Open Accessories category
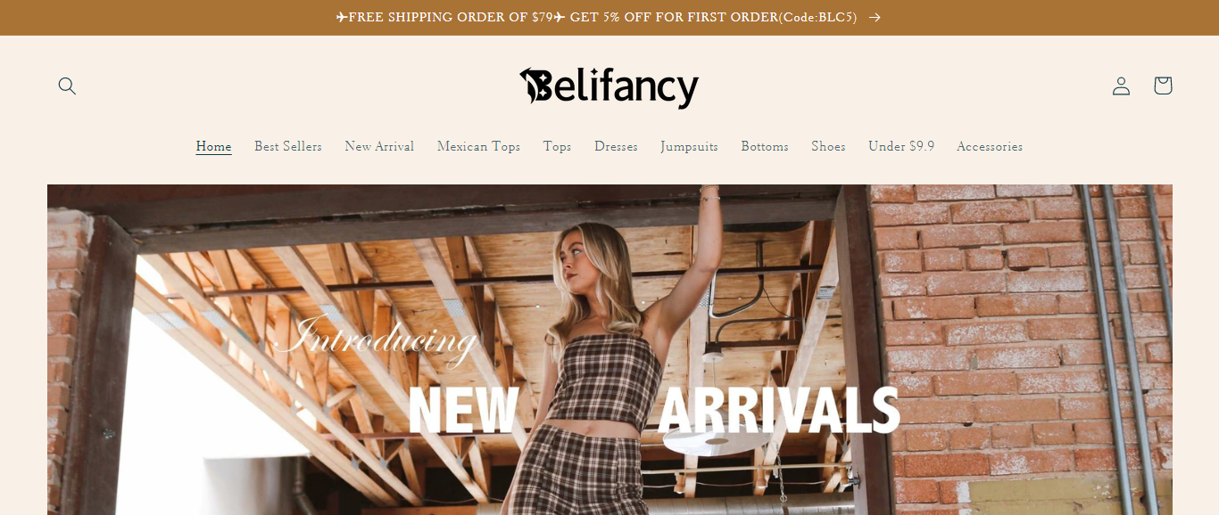This screenshot has height=515, width=1219. pyautogui.click(x=990, y=146)
